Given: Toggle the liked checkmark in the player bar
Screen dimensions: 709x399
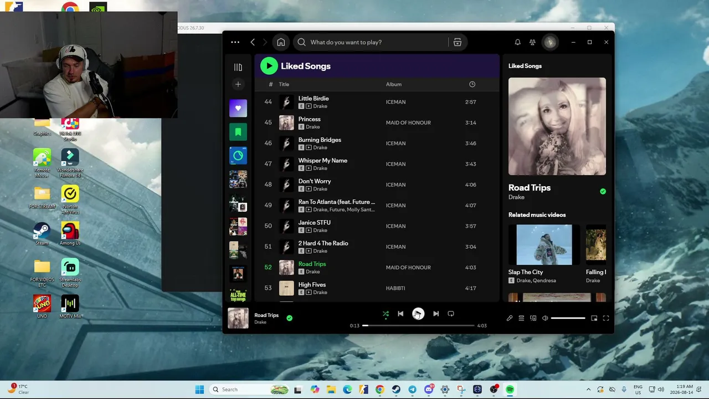Looking at the screenshot, I should click(289, 318).
